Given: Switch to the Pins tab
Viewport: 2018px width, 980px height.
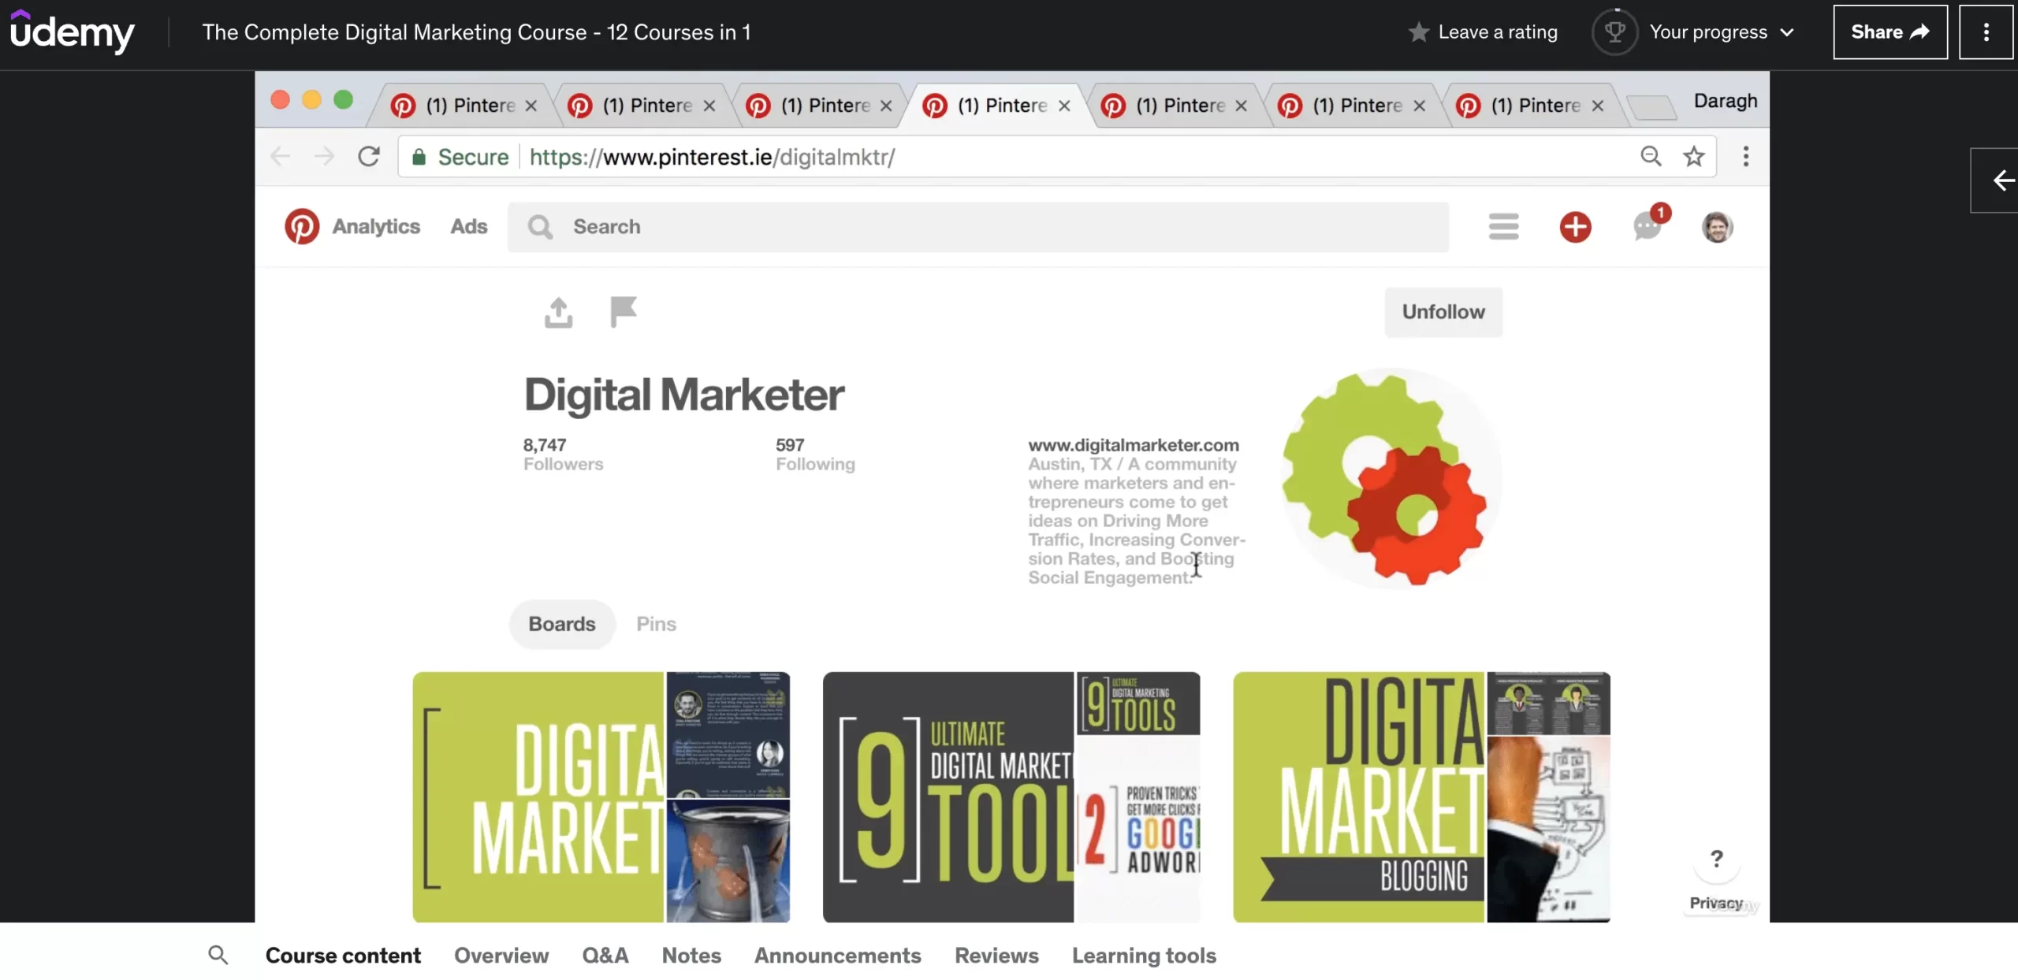Looking at the screenshot, I should pos(656,624).
